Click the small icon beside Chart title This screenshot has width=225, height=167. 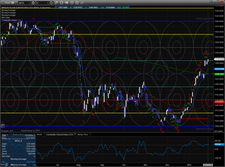pyautogui.click(x=13, y=3)
